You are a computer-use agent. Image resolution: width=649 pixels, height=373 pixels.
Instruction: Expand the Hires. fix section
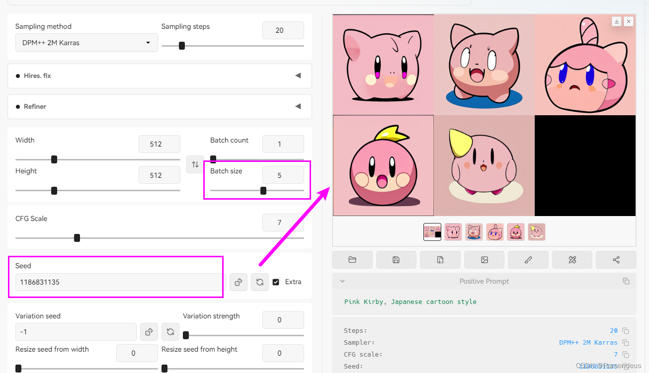pos(160,76)
